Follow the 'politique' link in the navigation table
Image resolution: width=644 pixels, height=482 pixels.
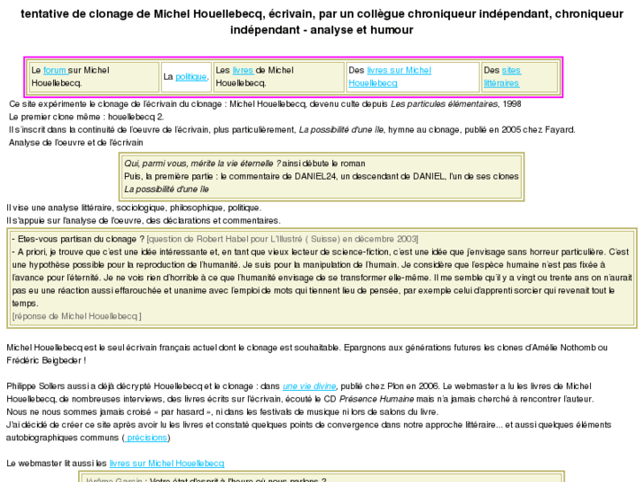click(191, 77)
